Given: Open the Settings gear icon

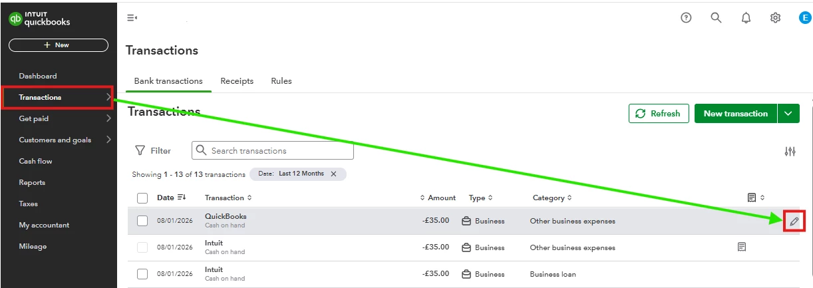Looking at the screenshot, I should pos(775,18).
